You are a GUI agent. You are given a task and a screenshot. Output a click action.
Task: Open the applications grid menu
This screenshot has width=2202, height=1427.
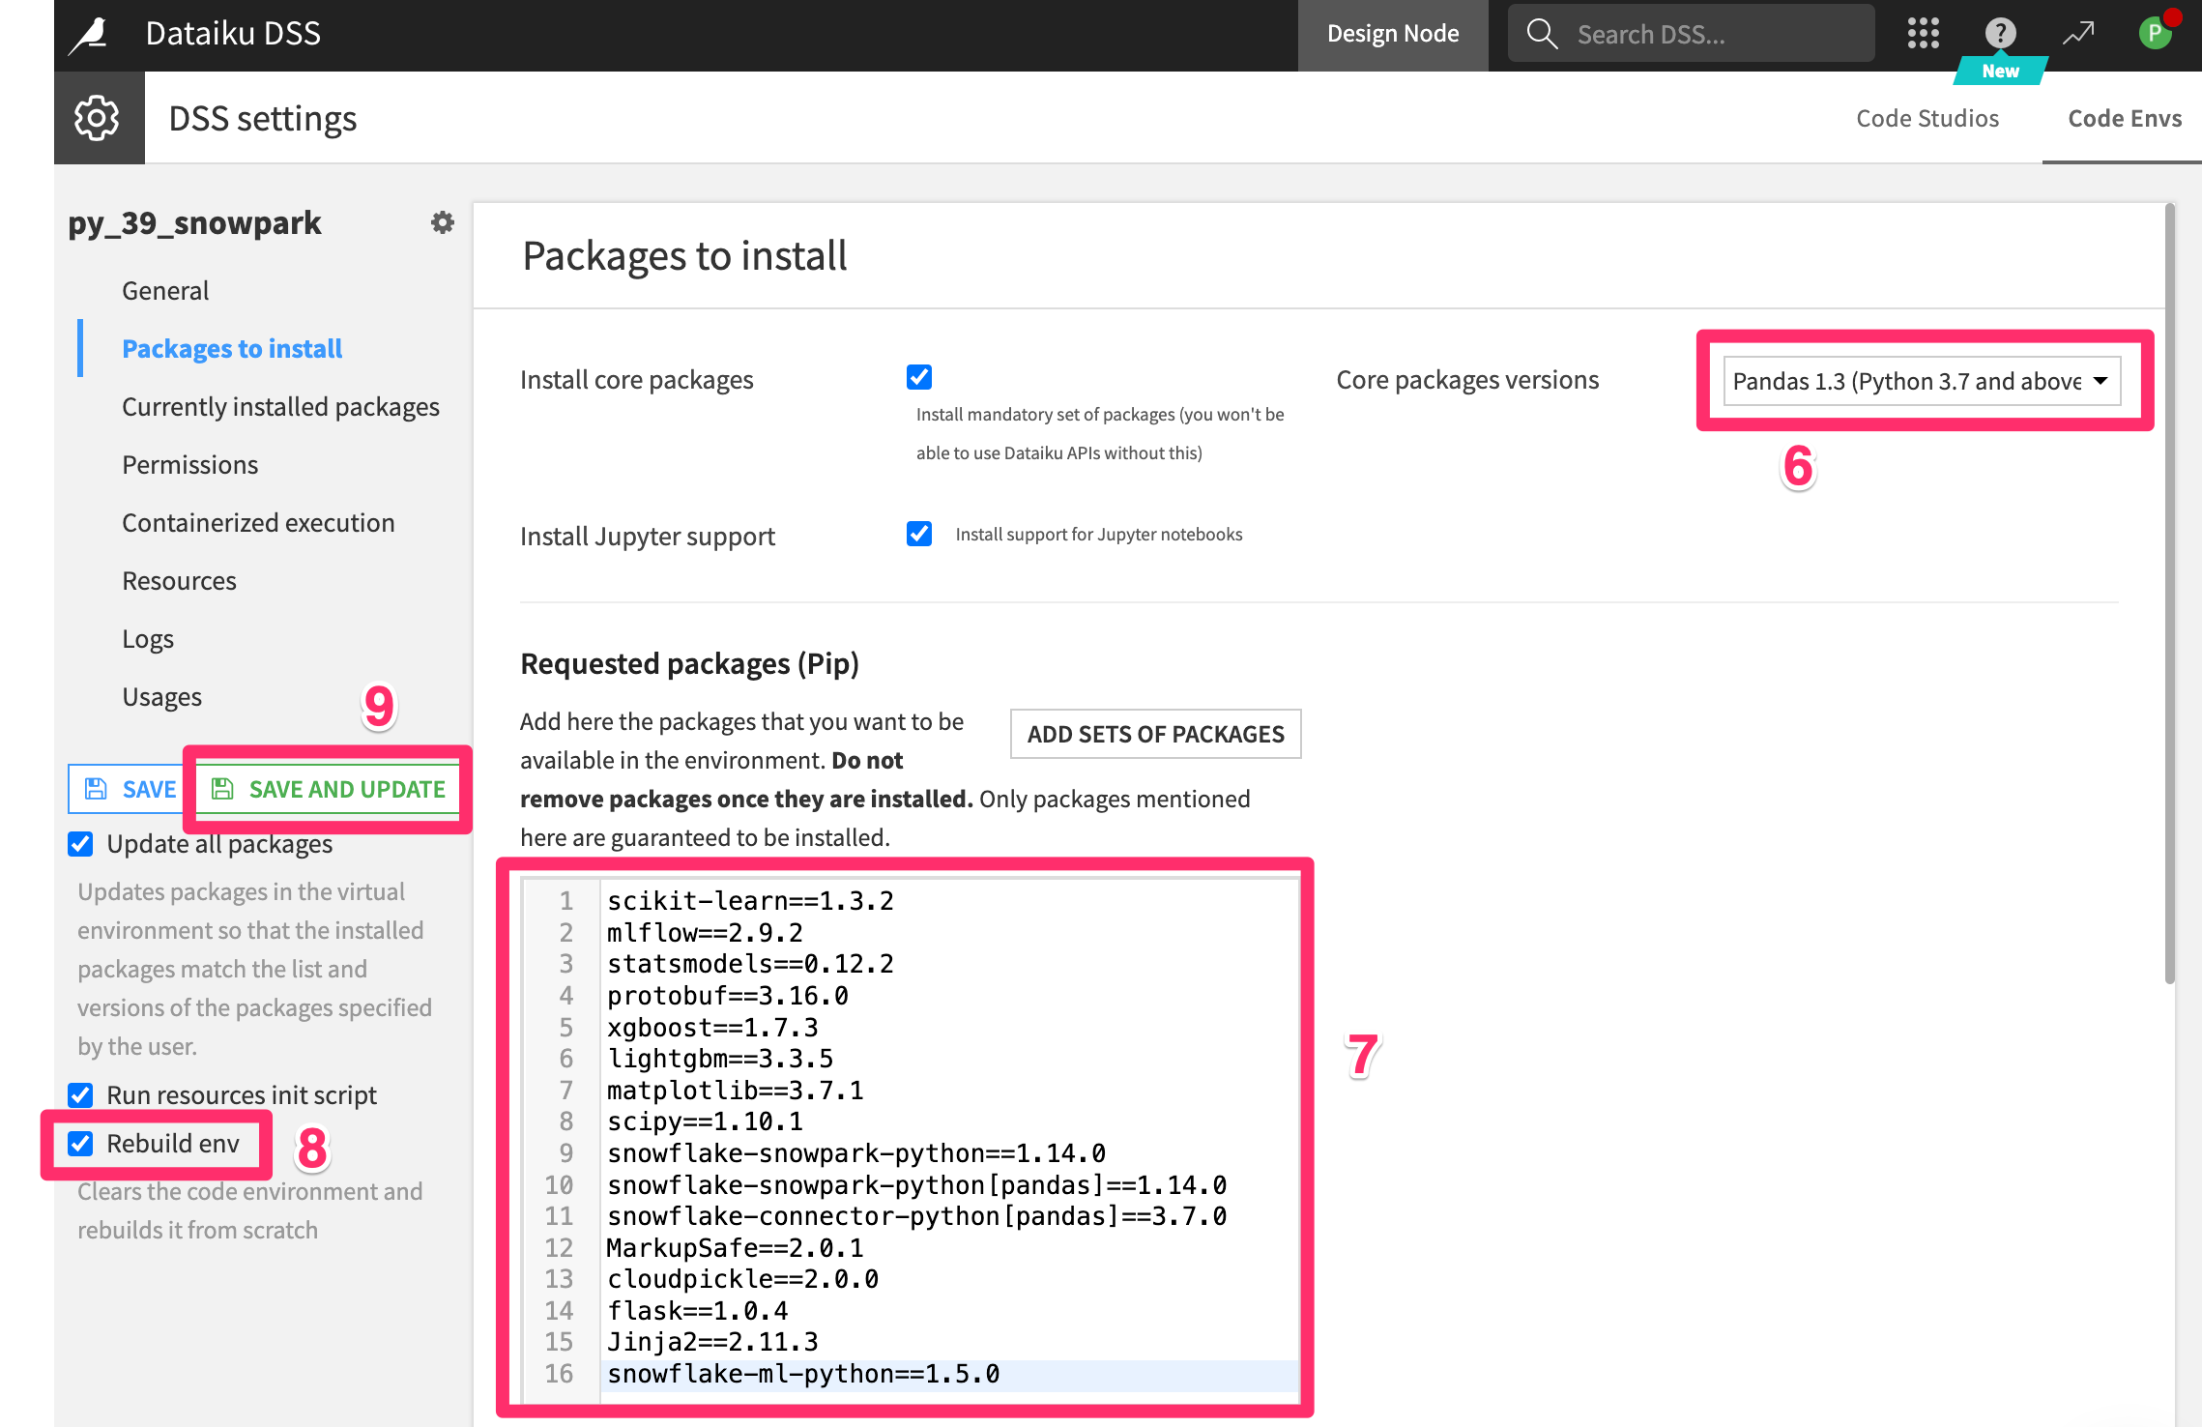pyautogui.click(x=1923, y=34)
